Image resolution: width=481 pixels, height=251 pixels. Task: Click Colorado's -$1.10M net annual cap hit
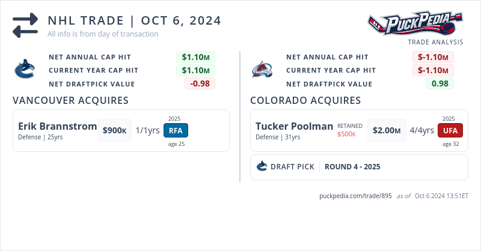click(433, 57)
